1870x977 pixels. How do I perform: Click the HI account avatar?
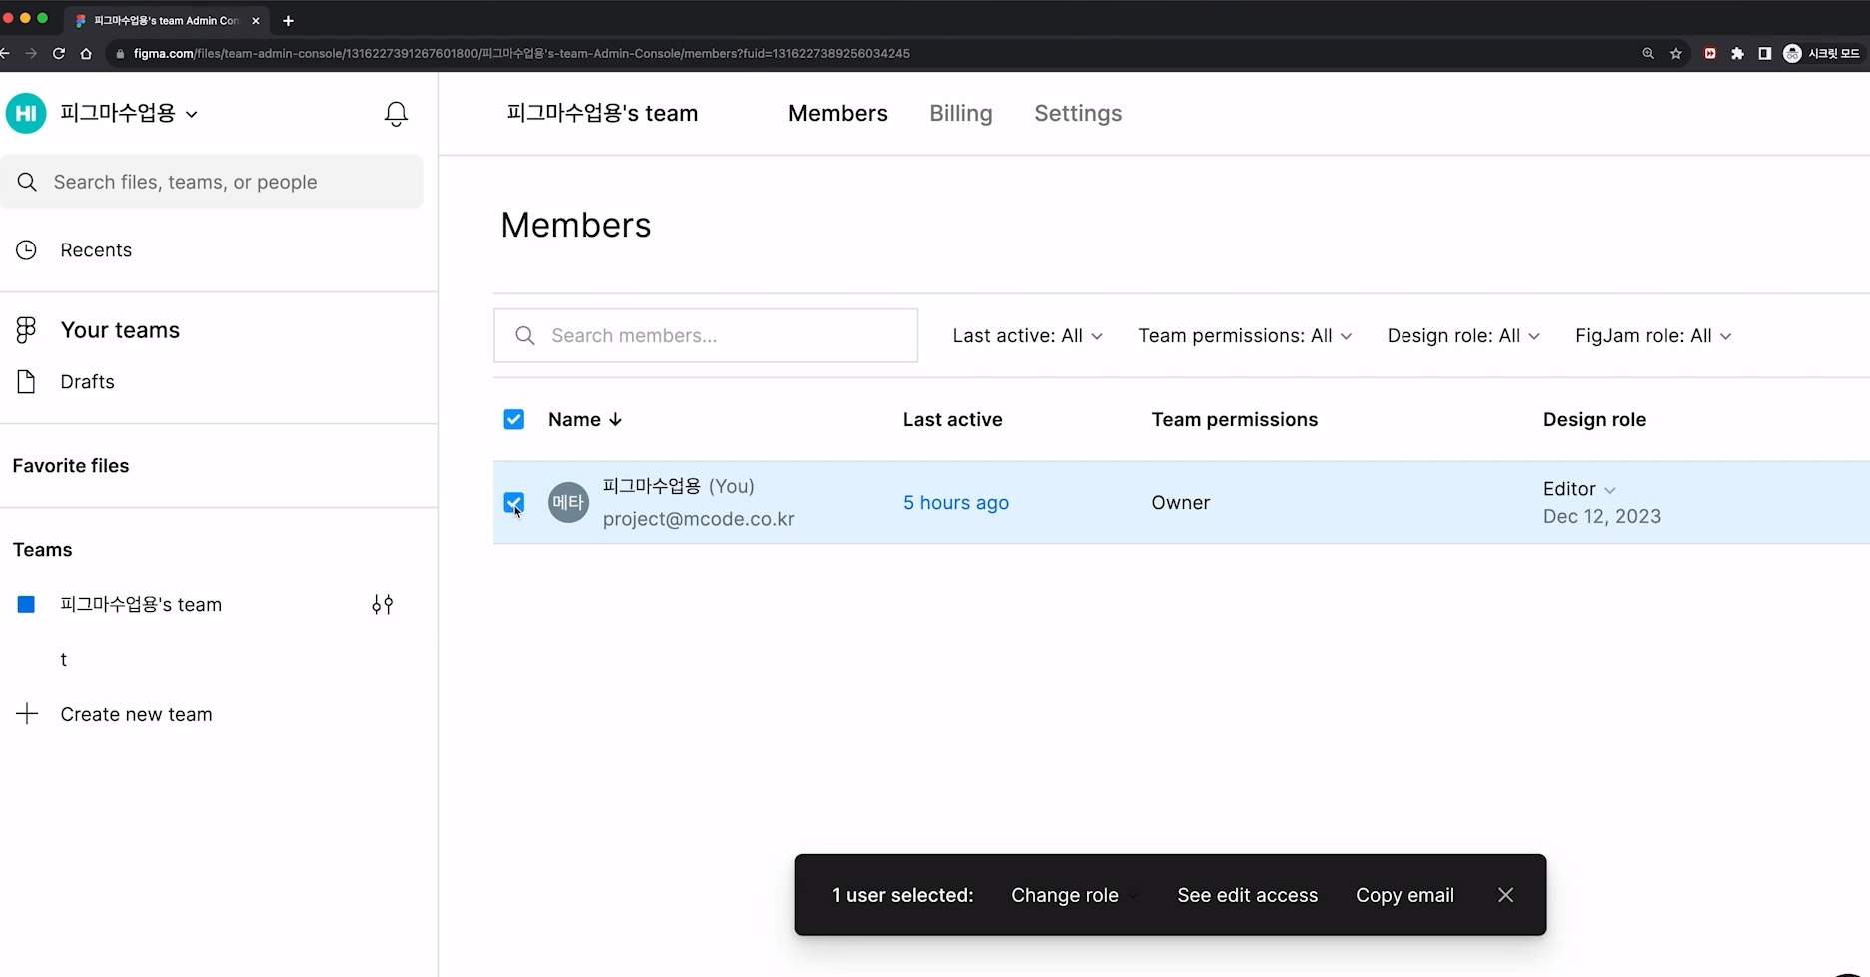(x=26, y=113)
